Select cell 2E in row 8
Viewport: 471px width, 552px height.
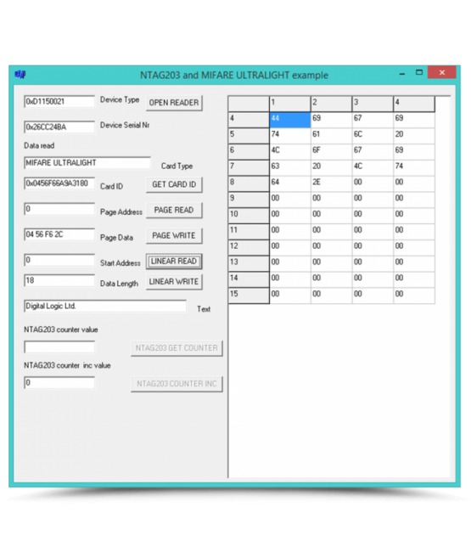click(331, 183)
